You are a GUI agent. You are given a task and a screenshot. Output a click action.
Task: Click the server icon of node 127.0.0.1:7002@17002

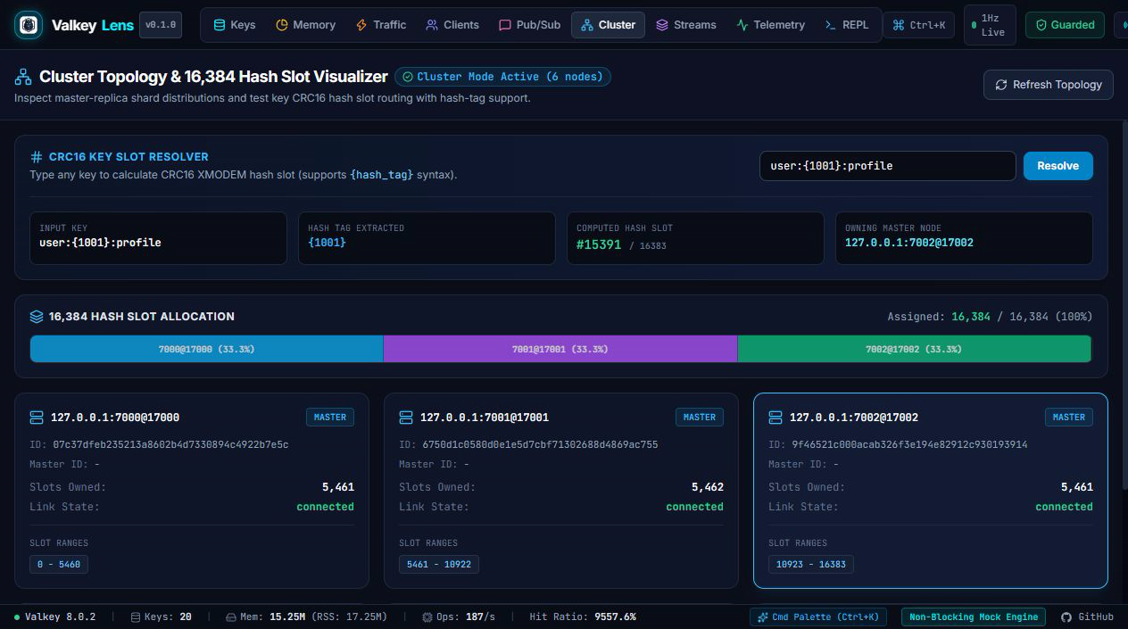775,418
